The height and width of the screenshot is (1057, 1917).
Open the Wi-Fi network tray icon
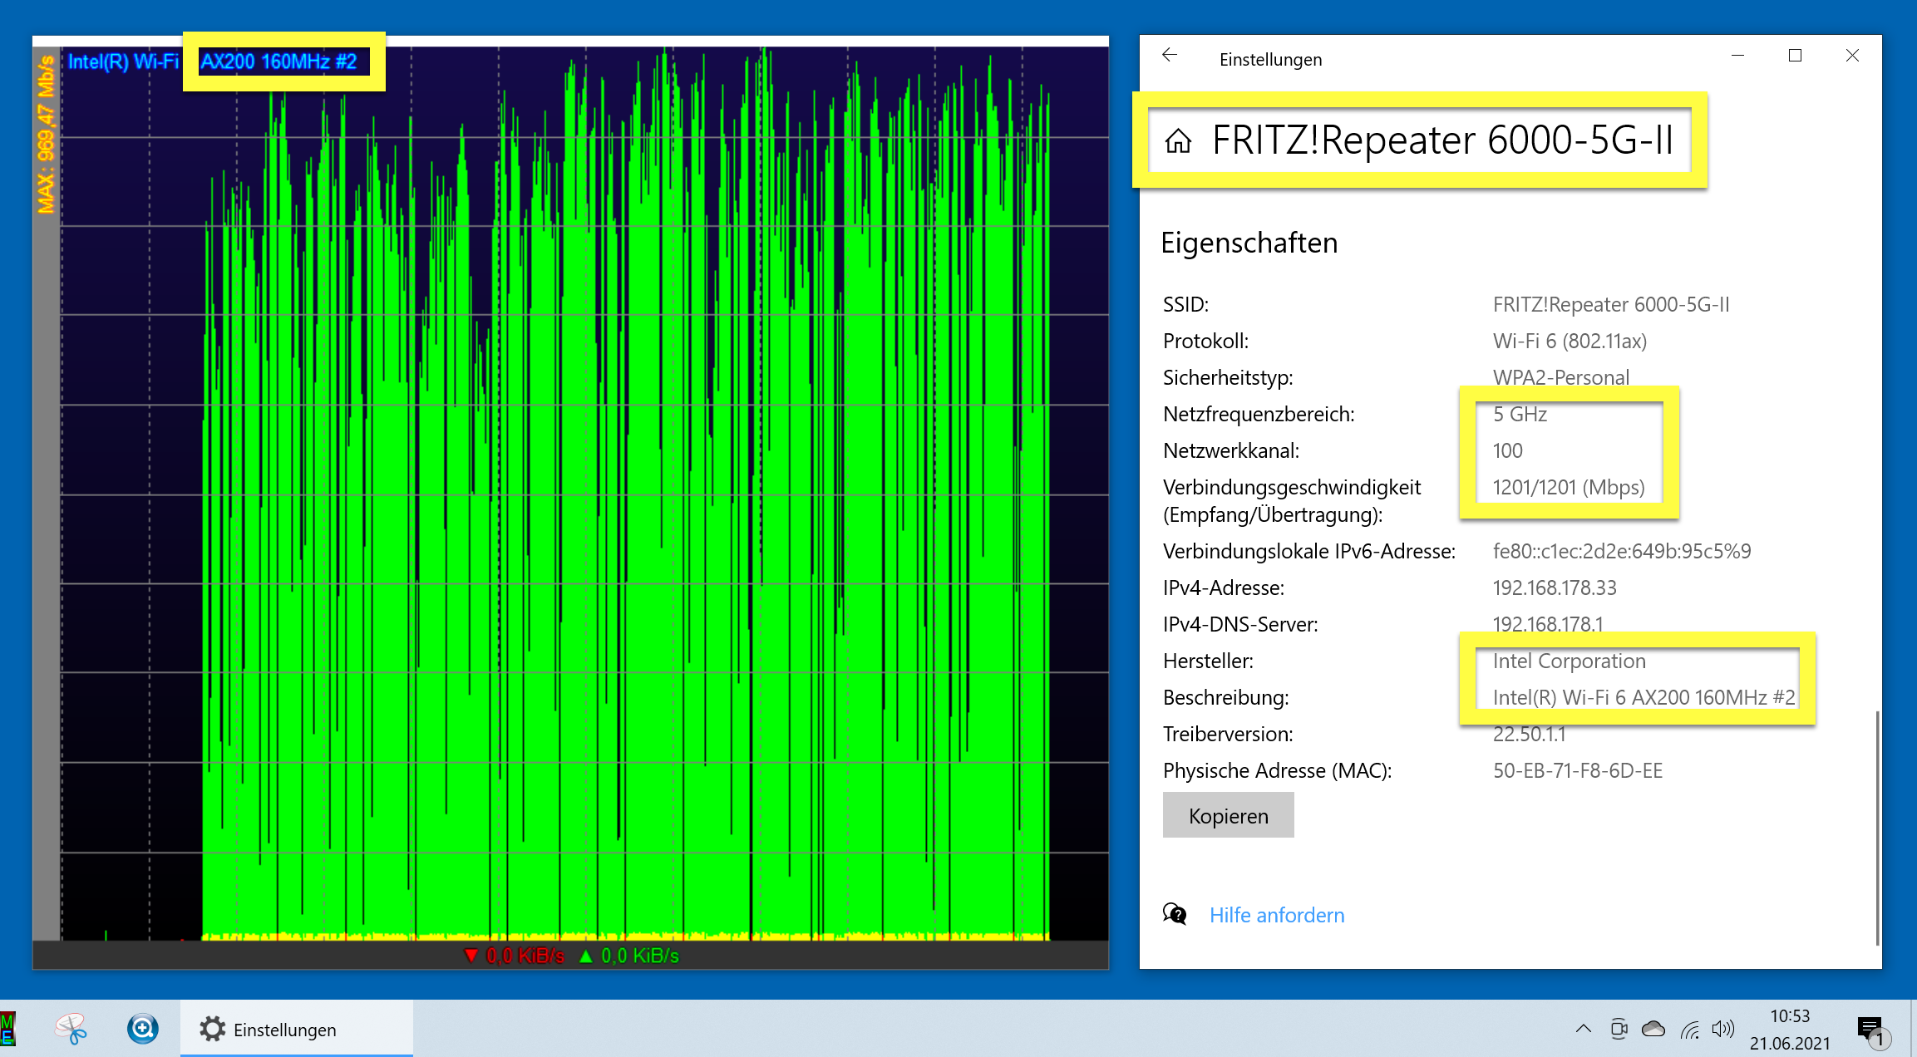1689,1030
